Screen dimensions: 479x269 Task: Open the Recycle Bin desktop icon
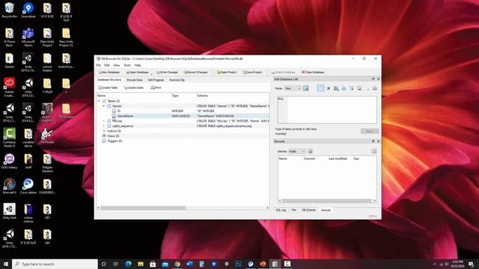click(9, 10)
